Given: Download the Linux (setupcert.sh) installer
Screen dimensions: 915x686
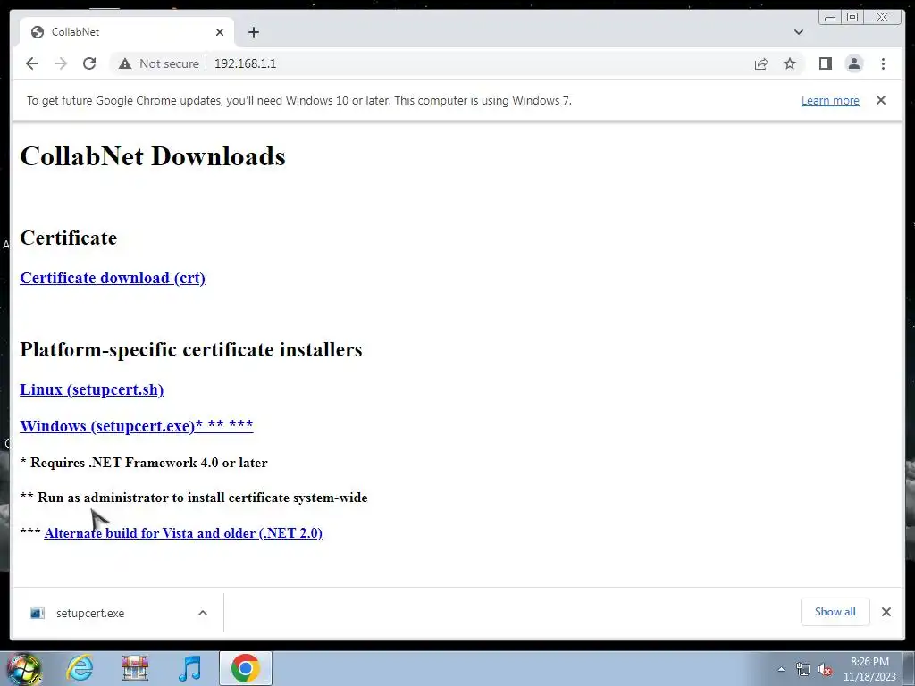Looking at the screenshot, I should [x=92, y=389].
